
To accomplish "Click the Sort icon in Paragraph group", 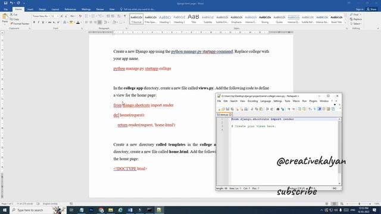I will pos(119,16).
